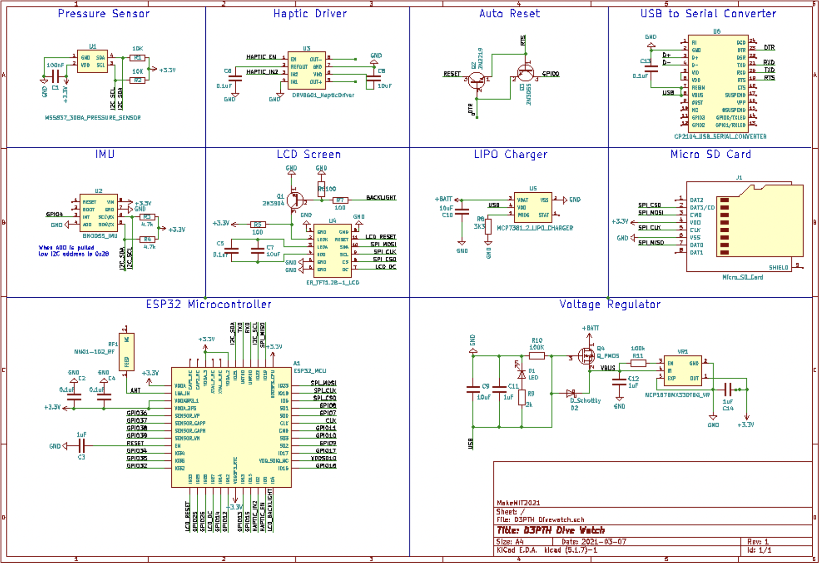Image resolution: width=820 pixels, height=564 pixels.
Task: Select the Q4 PMOS transistor symbol
Action: [586, 356]
